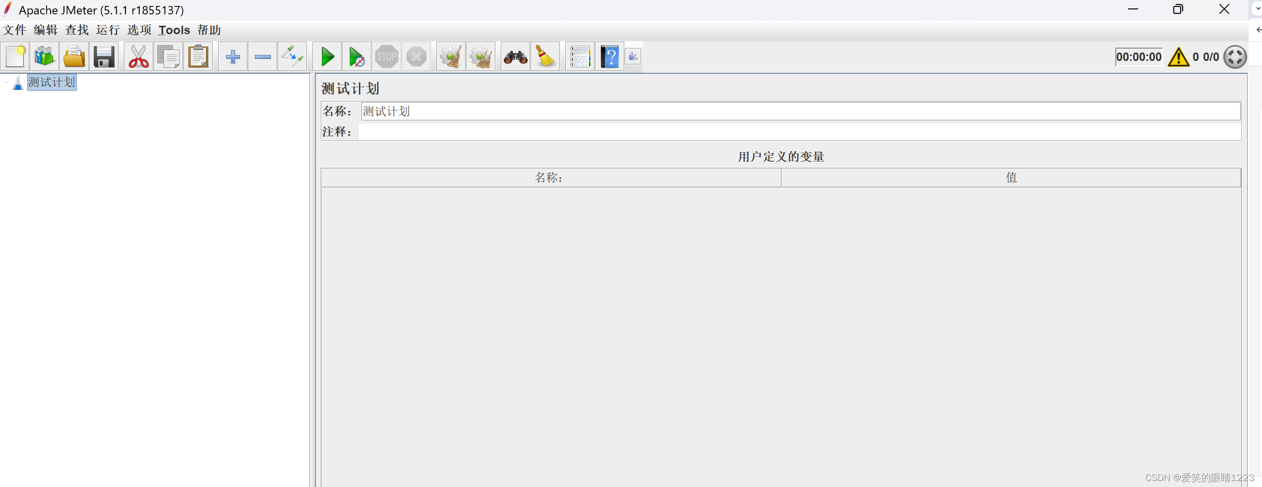Clear results with gear and broom icon
This screenshot has height=487, width=1262.
click(x=451, y=57)
